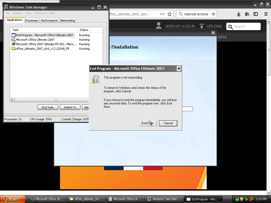Open the Processes tab in Task Manager

point(31,20)
